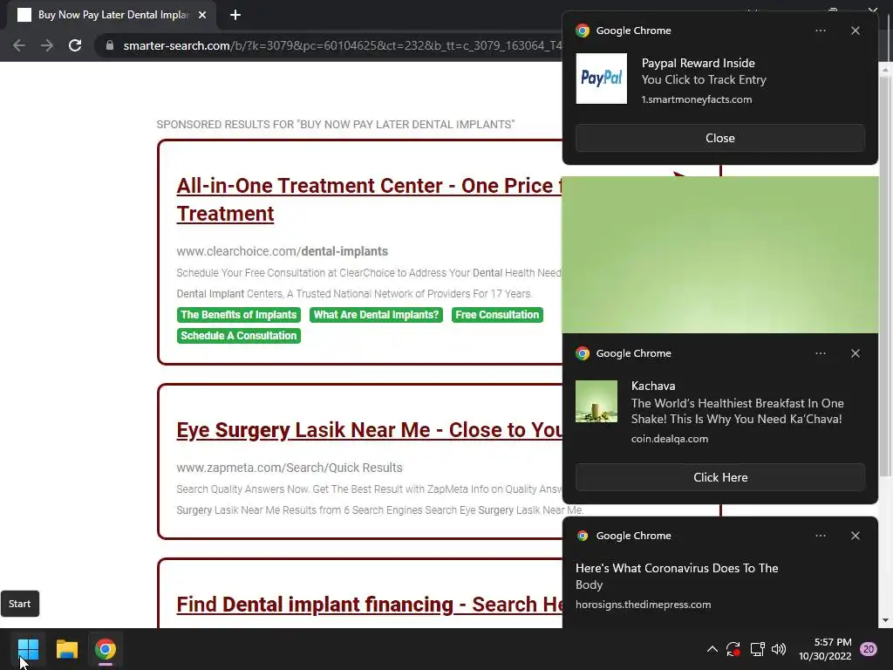Open options menu on Paypal Reward notification
The image size is (893, 670).
[820, 31]
